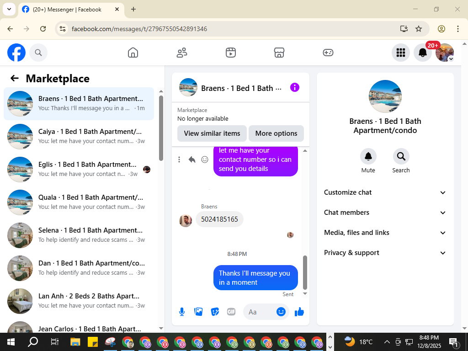This screenshot has width=468, height=351.
Task: Click the Facebook search magnifier icon
Action: click(38, 53)
